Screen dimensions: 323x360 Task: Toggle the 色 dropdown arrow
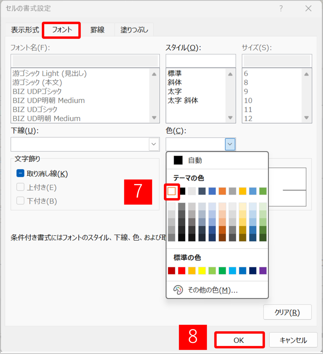[x=230, y=144]
